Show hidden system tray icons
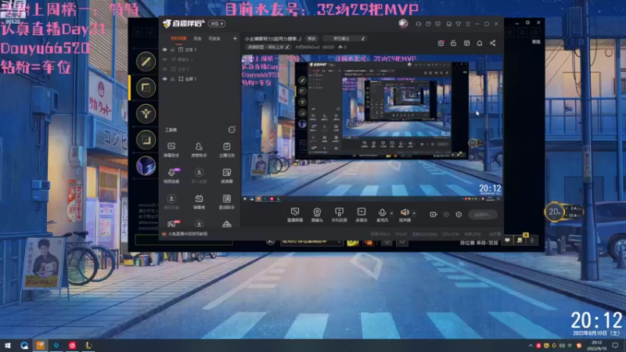 531,346
